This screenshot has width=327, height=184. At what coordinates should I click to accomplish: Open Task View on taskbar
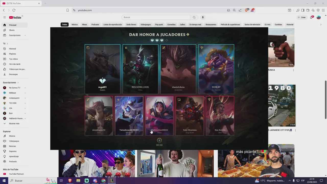click(x=61, y=181)
